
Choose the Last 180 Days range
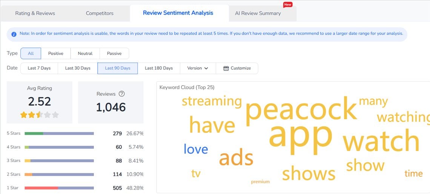click(159, 68)
